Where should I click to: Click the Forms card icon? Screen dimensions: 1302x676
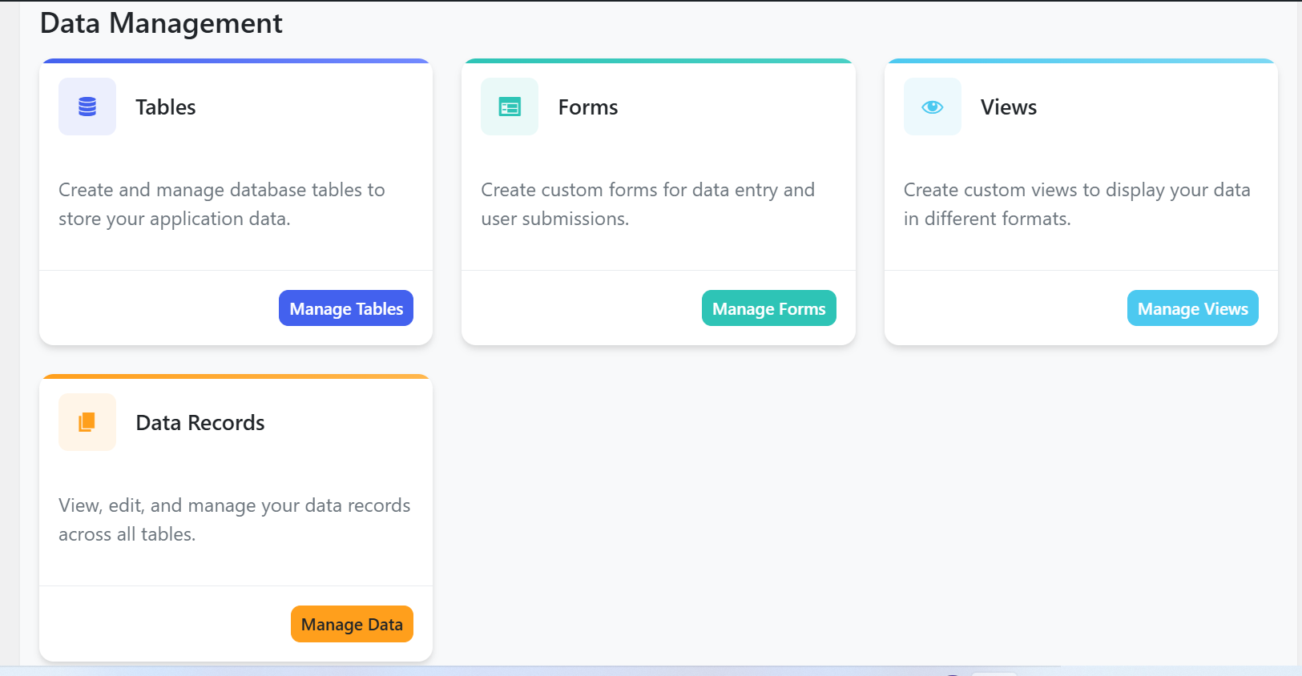[x=510, y=107]
